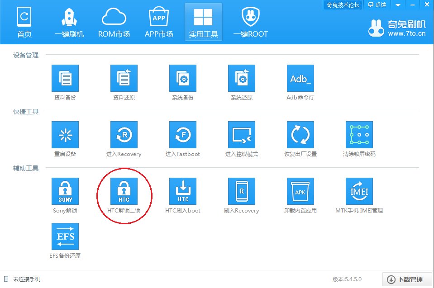Choose 恢复出厂设置 factory reset icon
Viewport: 434px width, 288px height.
(300, 135)
